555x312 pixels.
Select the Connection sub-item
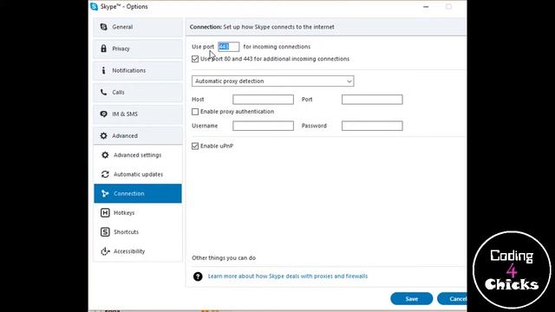click(x=138, y=193)
